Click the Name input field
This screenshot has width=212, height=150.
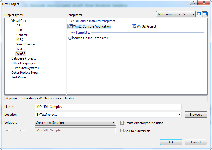point(108,107)
